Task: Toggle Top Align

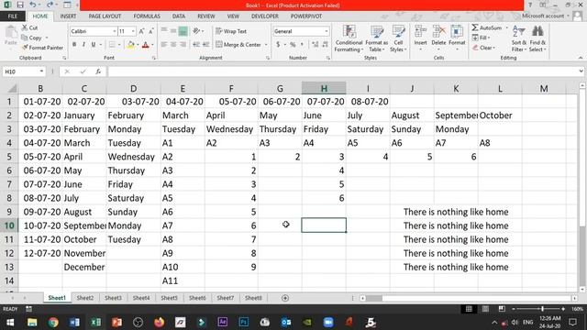Action: [x=164, y=31]
